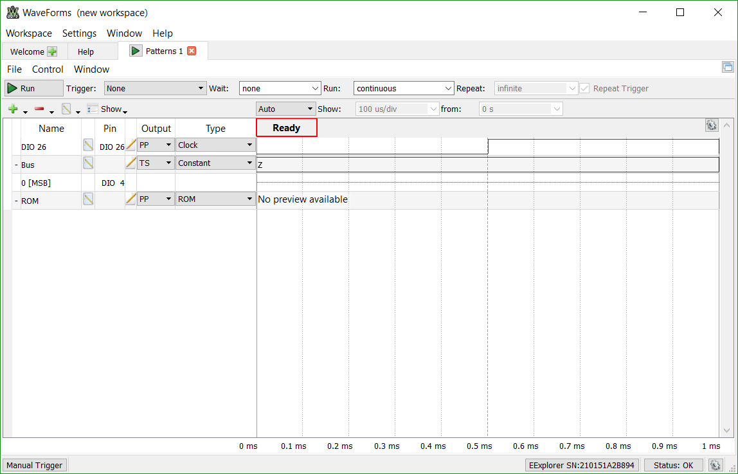Viewport: 738px width, 474px height.
Task: Open the Type dropdown showing Clock
Action: tap(215, 145)
